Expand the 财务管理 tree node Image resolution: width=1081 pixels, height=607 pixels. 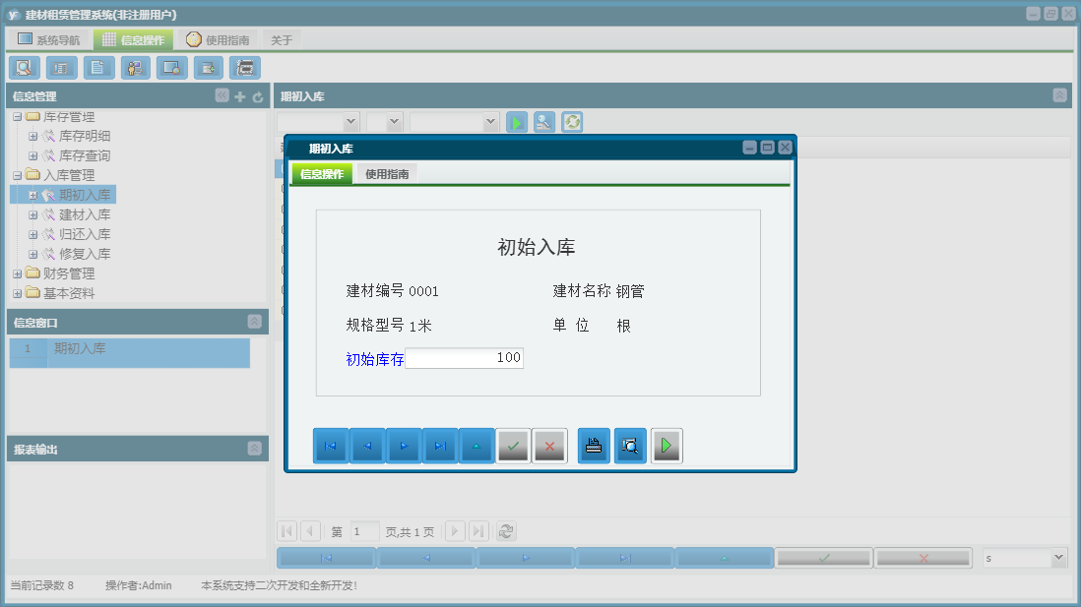[16, 273]
